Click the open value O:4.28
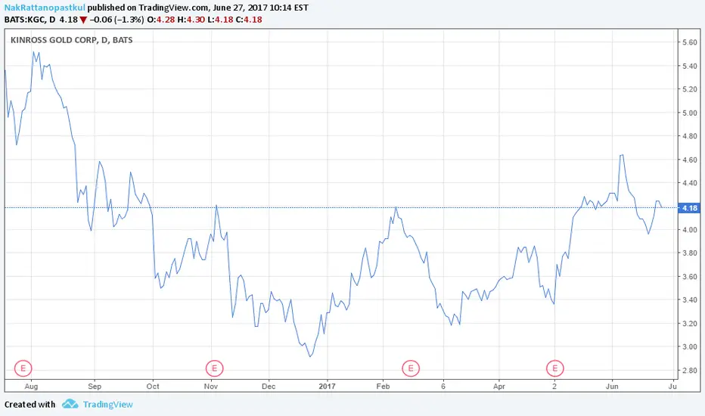The height and width of the screenshot is (416, 705). pos(161,20)
